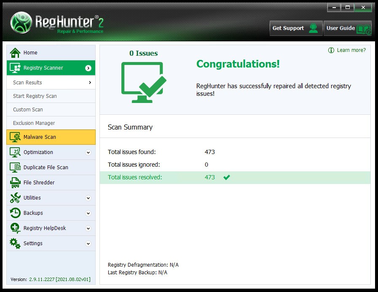Click the Optimization monitor icon
Image resolution: width=378 pixels, height=292 pixels.
(x=15, y=152)
